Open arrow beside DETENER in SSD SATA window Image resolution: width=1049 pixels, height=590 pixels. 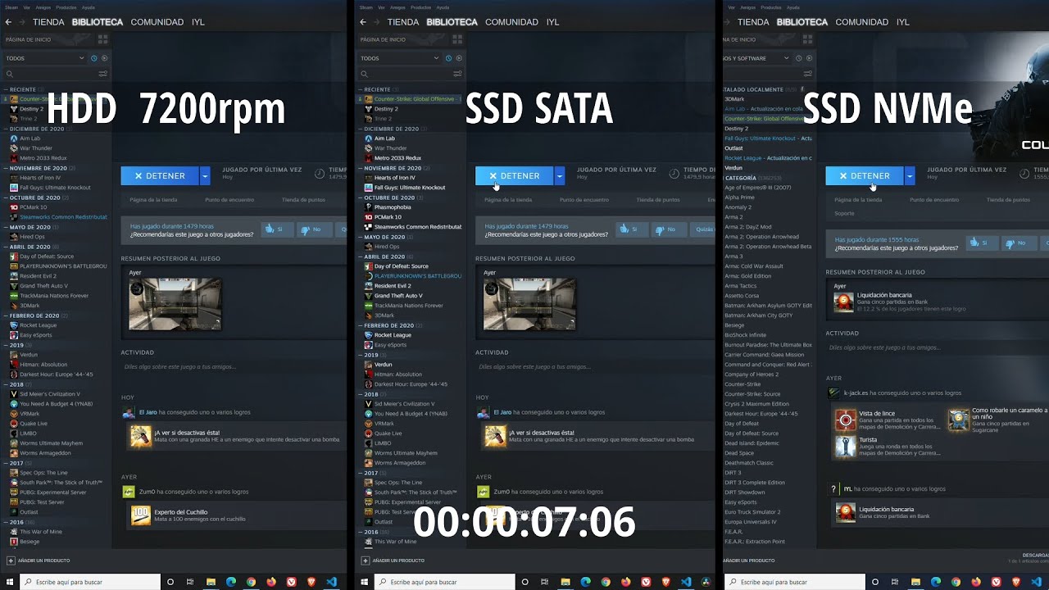(560, 175)
